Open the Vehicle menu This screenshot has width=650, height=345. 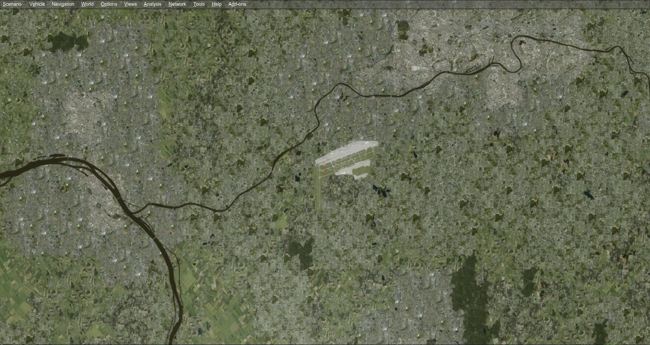tap(37, 4)
